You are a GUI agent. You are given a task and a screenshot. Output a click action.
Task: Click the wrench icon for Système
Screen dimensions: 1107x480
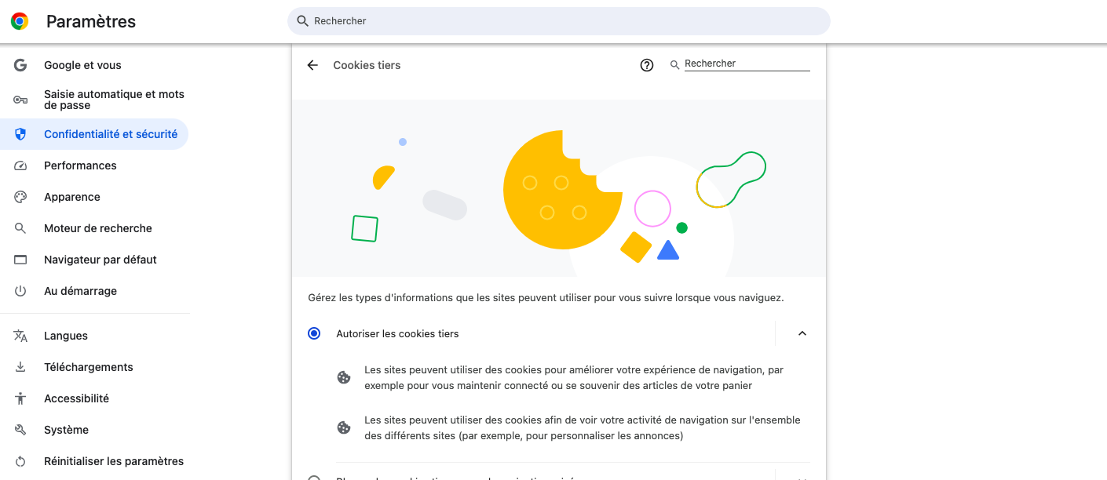20,430
